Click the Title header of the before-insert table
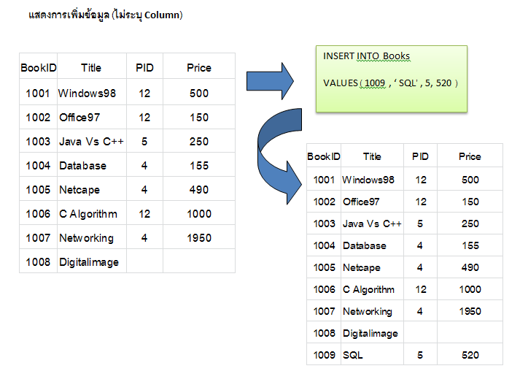The width and height of the screenshot is (520, 382). pyautogui.click(x=91, y=68)
